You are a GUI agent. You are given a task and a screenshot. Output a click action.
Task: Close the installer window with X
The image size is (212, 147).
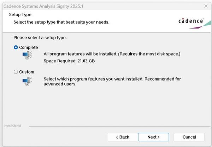point(206,6)
